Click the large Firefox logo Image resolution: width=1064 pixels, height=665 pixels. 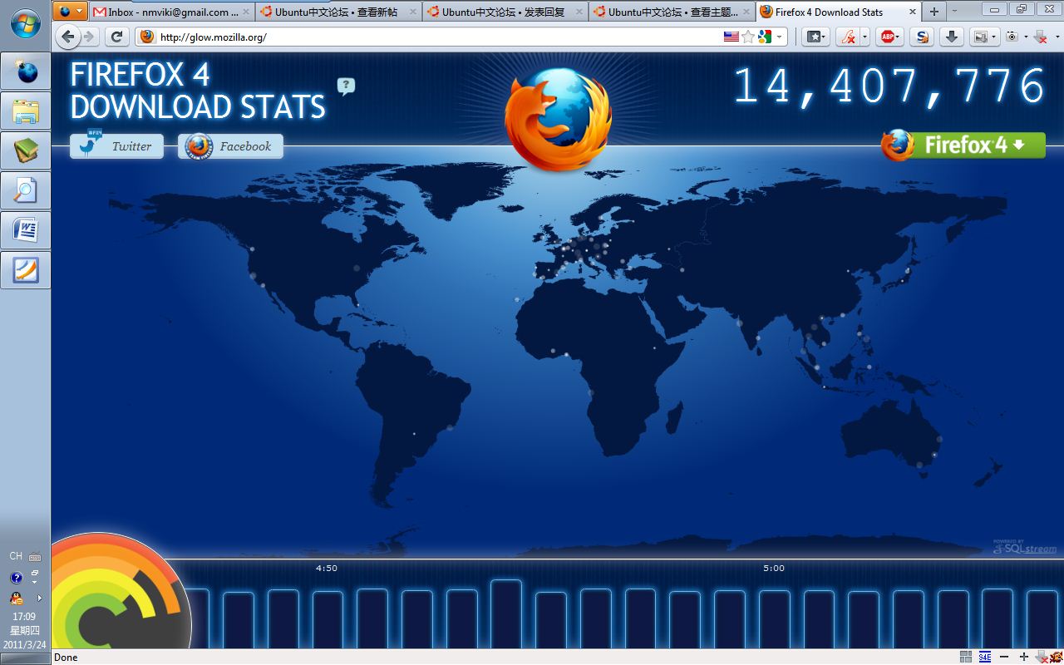[x=558, y=118]
